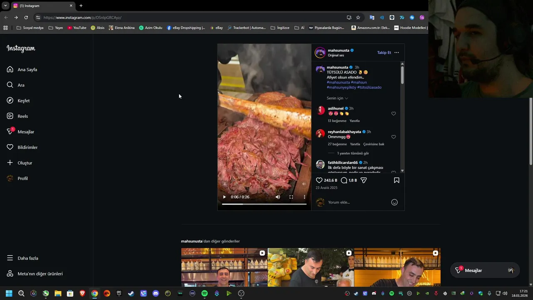Image resolution: width=533 pixels, height=300 pixels.
Task: Open İngilizce bookmark folder
Action: click(280, 28)
